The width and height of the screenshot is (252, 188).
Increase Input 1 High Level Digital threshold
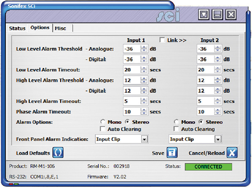[x=144, y=89]
